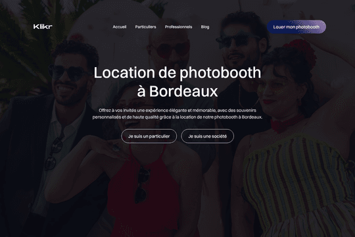Open the Professionnels navigation link
Screen dimensions: 355x237
pos(178,27)
